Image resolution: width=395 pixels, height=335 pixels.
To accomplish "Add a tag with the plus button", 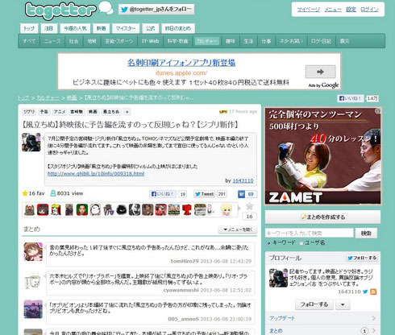I will tap(127, 112).
